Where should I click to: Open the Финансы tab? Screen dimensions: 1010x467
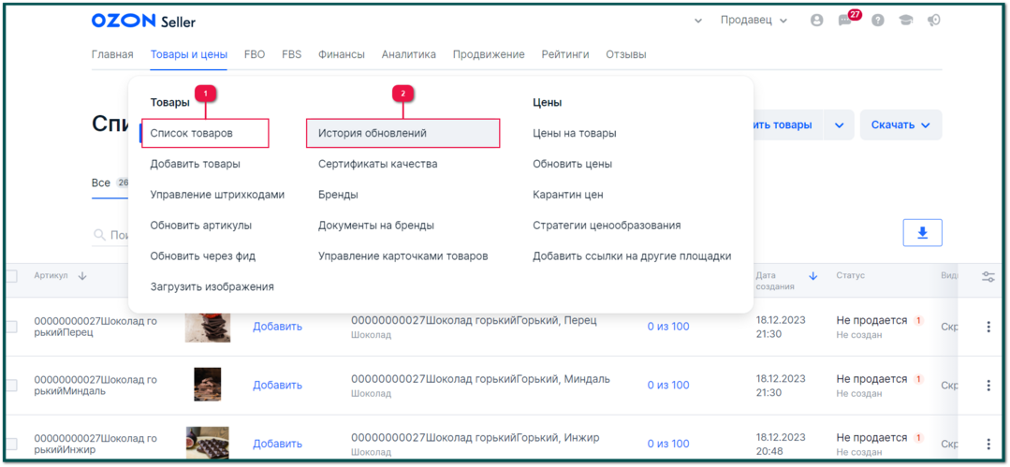click(342, 55)
